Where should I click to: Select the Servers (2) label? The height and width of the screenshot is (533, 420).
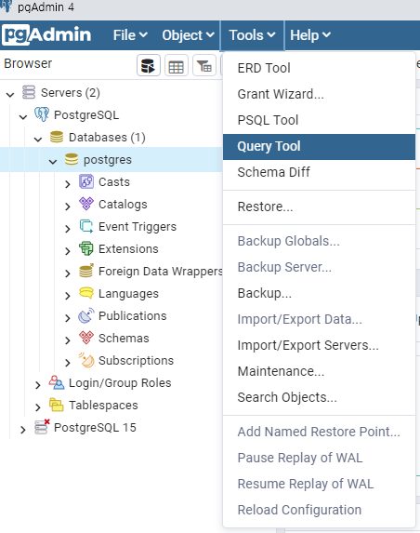pos(71,93)
